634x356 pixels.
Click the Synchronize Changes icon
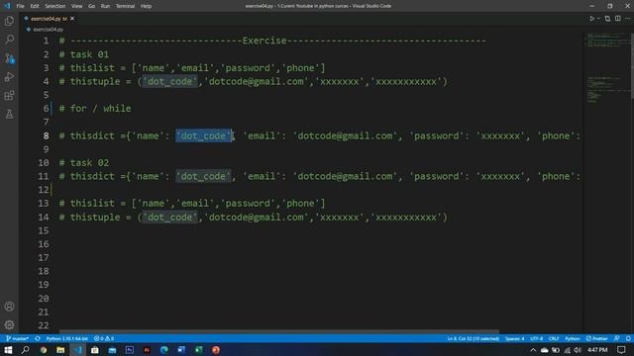click(38, 338)
